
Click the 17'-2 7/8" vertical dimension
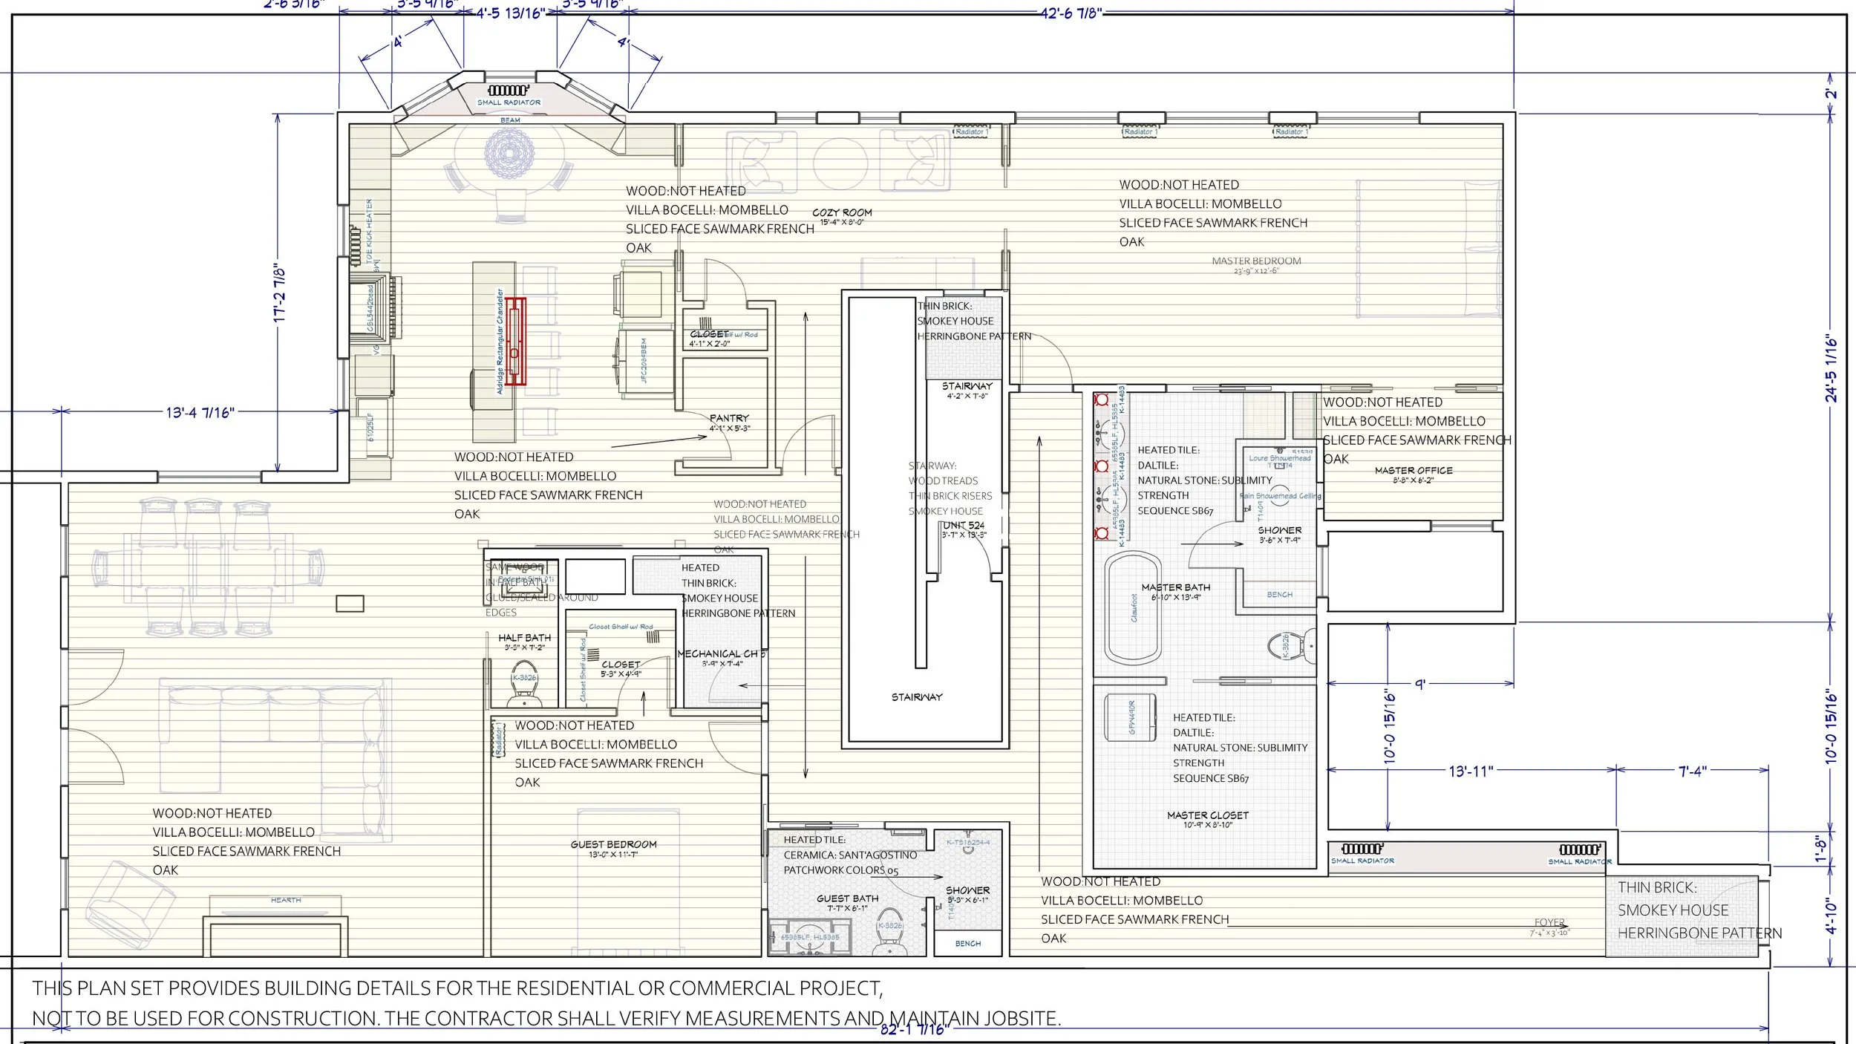(280, 292)
